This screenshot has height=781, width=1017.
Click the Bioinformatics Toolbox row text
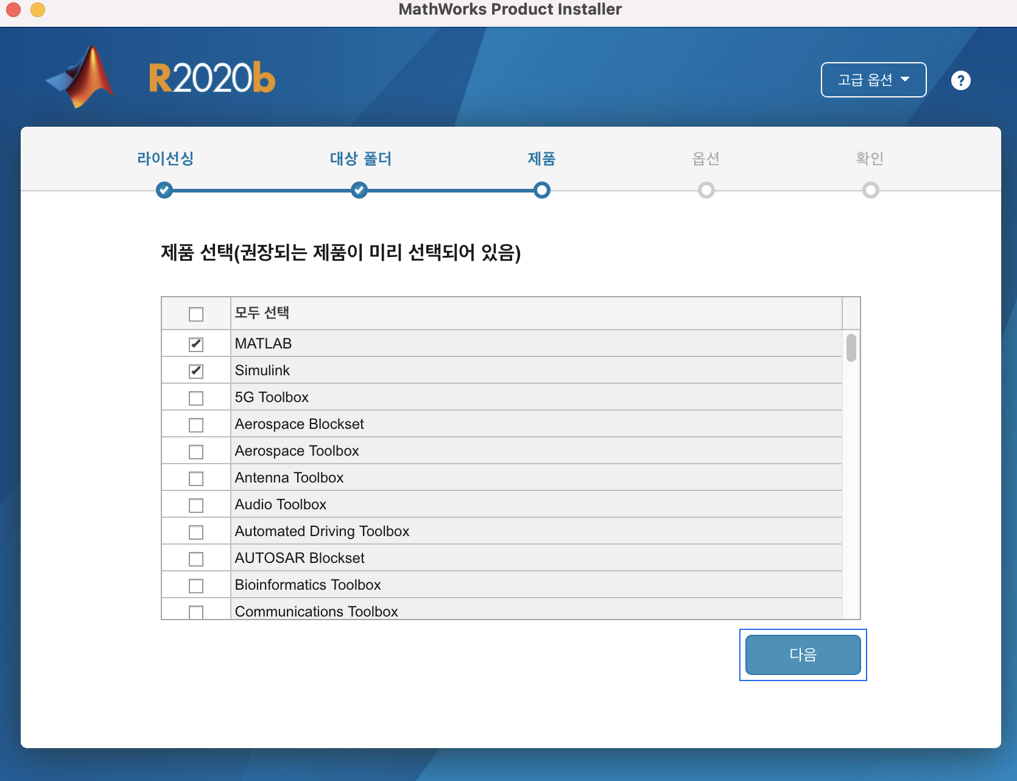[308, 585]
